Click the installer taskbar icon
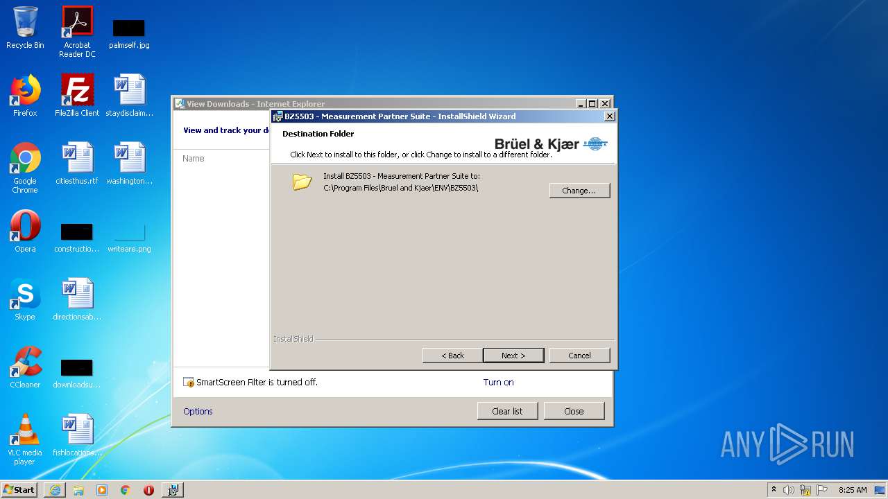888x499 pixels. 173,490
